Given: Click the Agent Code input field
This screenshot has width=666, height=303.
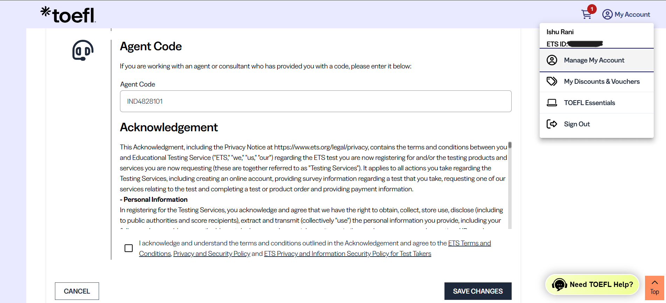Looking at the screenshot, I should 315,101.
